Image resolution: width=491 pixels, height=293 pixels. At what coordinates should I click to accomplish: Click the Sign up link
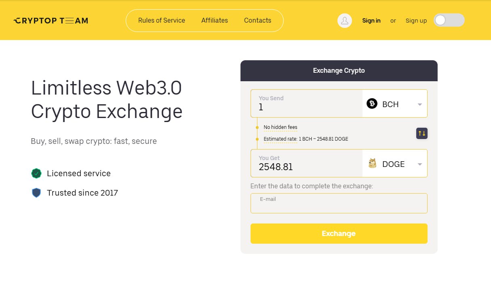416,21
